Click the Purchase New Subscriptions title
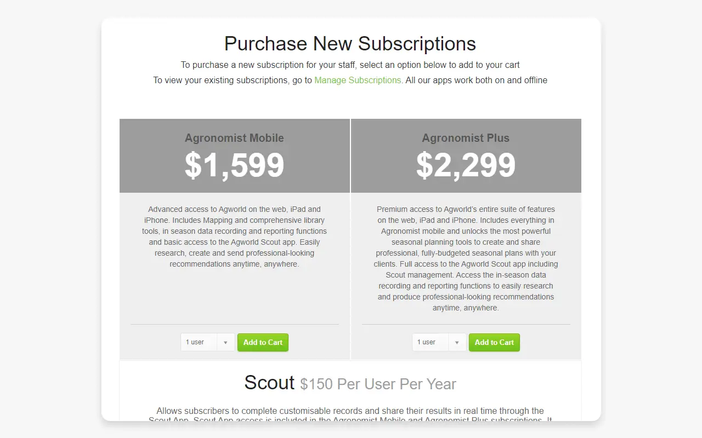Screen dimensions: 702x438 350,43
